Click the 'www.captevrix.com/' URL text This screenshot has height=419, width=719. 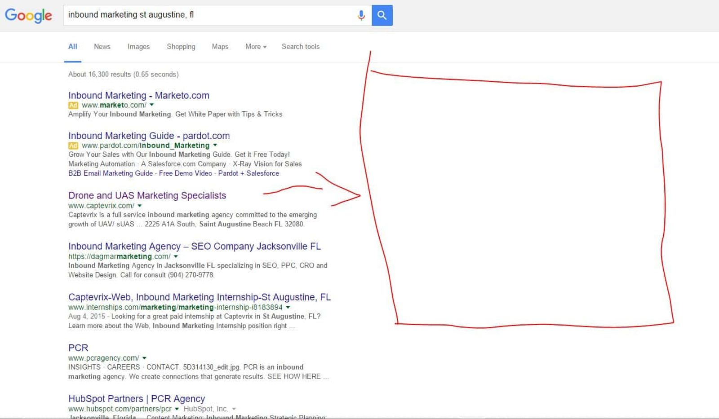tap(101, 206)
